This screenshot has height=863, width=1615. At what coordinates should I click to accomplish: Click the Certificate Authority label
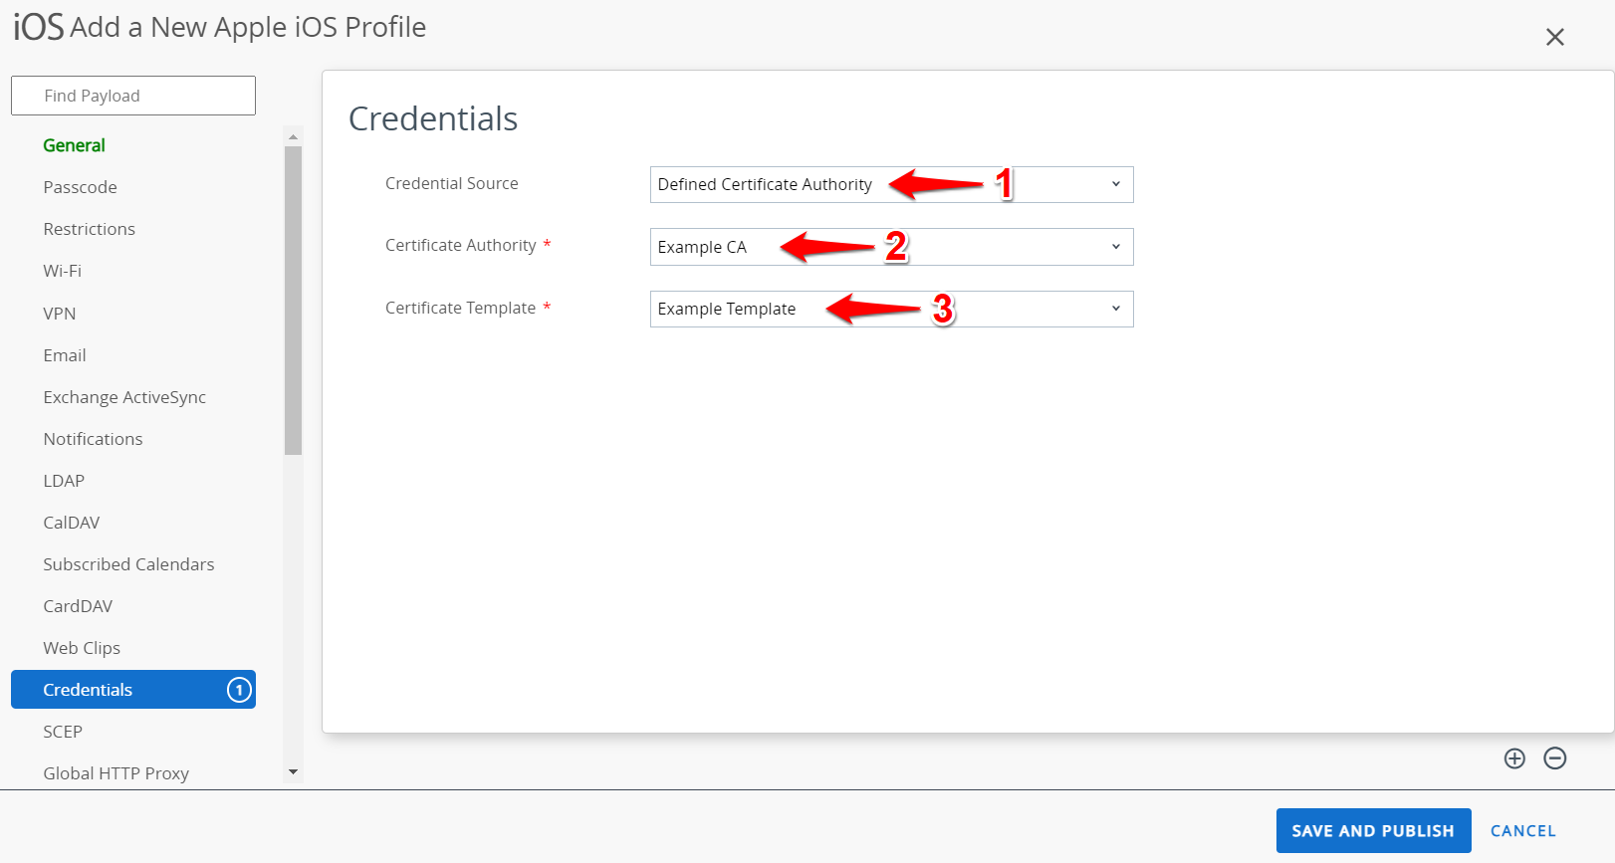[x=460, y=245]
